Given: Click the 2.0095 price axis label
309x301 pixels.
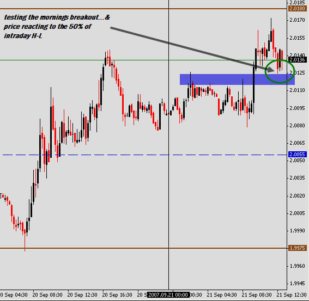Looking at the screenshot, I should 298,108.
